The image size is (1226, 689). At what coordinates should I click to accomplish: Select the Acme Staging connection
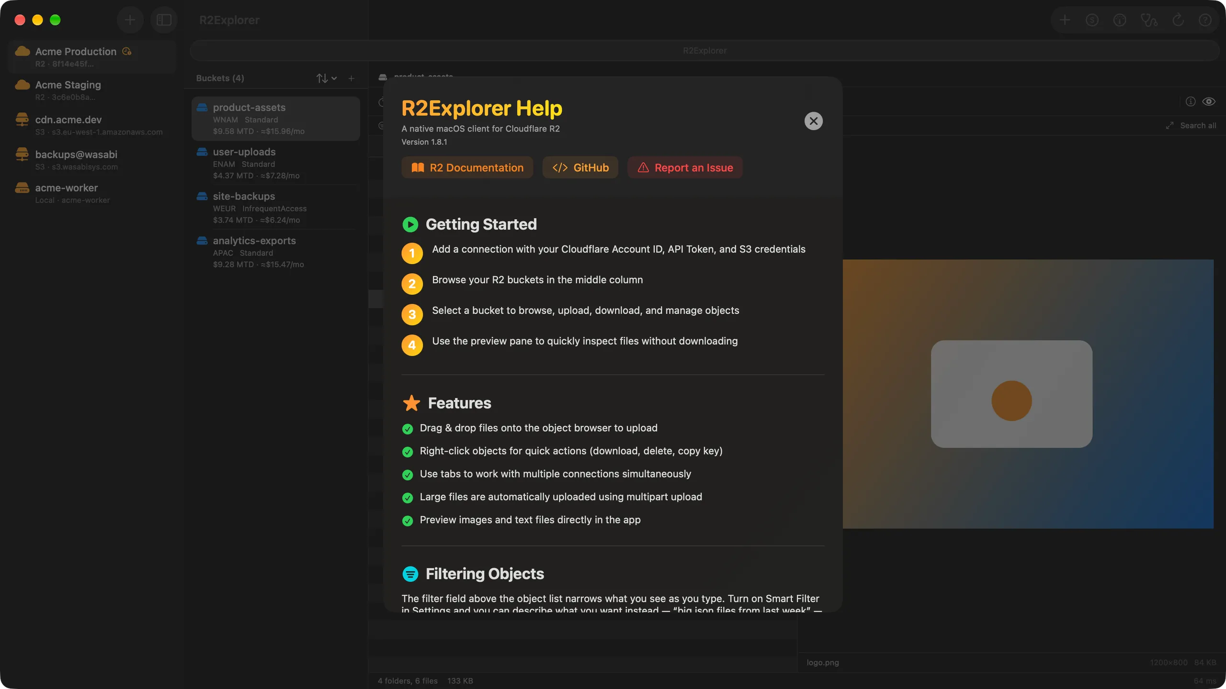92,90
